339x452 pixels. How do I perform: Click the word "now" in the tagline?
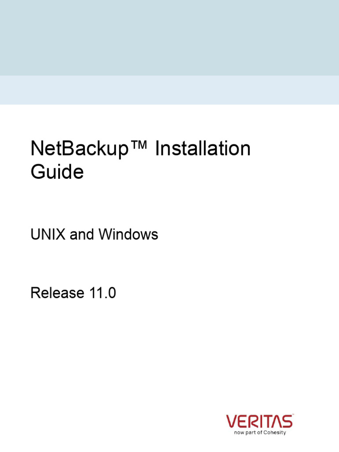click(239, 433)
